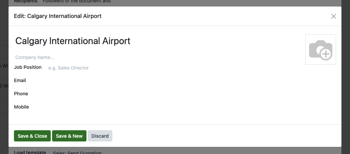
Task: Click the camera icon to upload photo
Action: pos(320,50)
